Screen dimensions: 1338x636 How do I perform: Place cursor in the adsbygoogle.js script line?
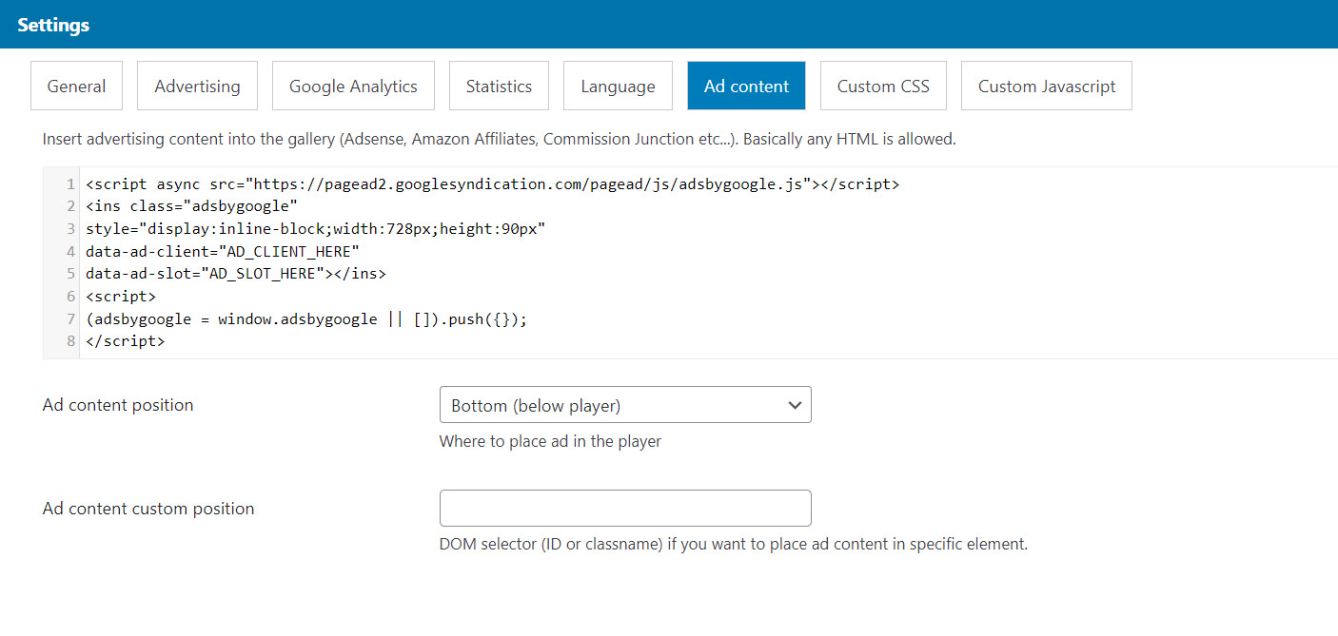point(491,184)
